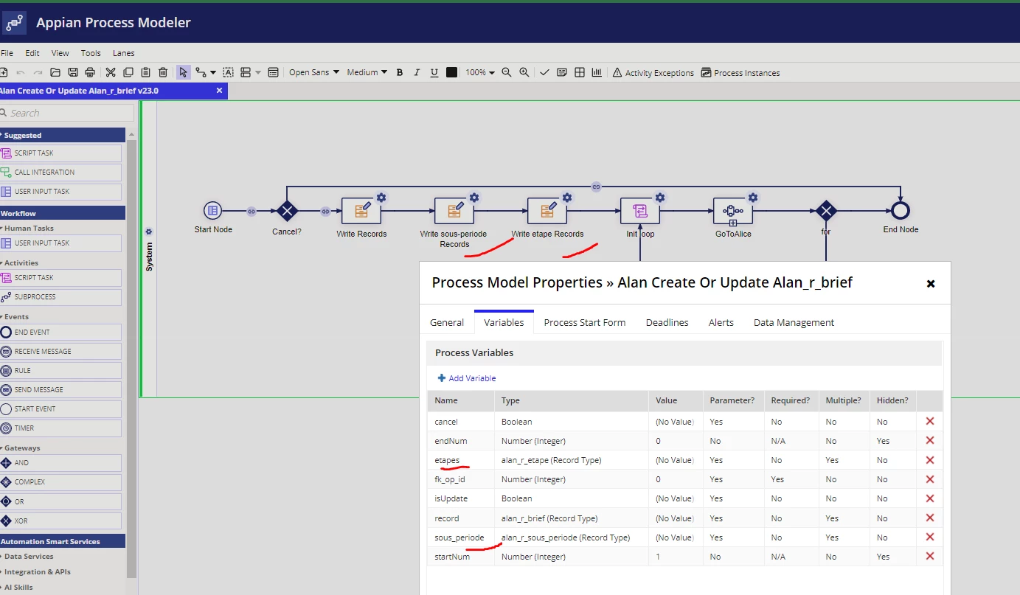Select the GoToAlice subprocess node
This screenshot has height=595, width=1020.
point(733,211)
